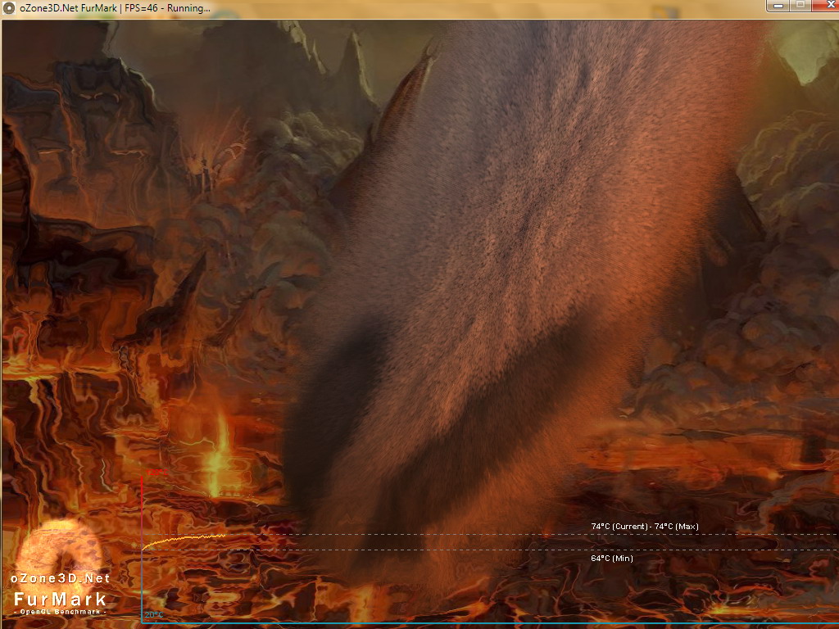Image resolution: width=839 pixels, height=629 pixels.
Task: Click the 'oZone3D.Net' logo text
Action: pyautogui.click(x=60, y=578)
